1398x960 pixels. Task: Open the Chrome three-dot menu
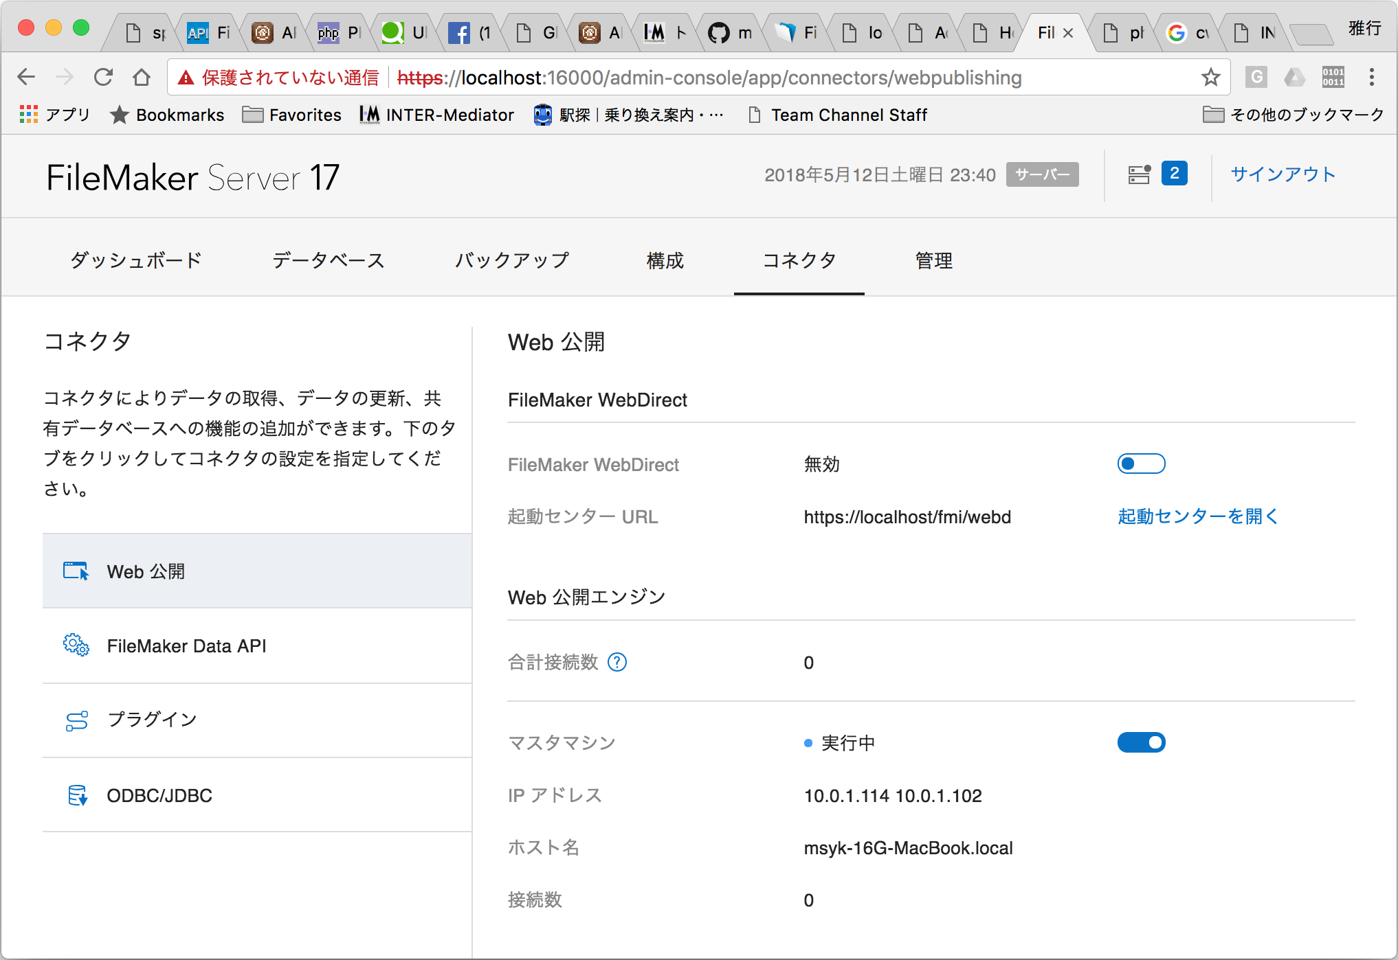click(1371, 77)
